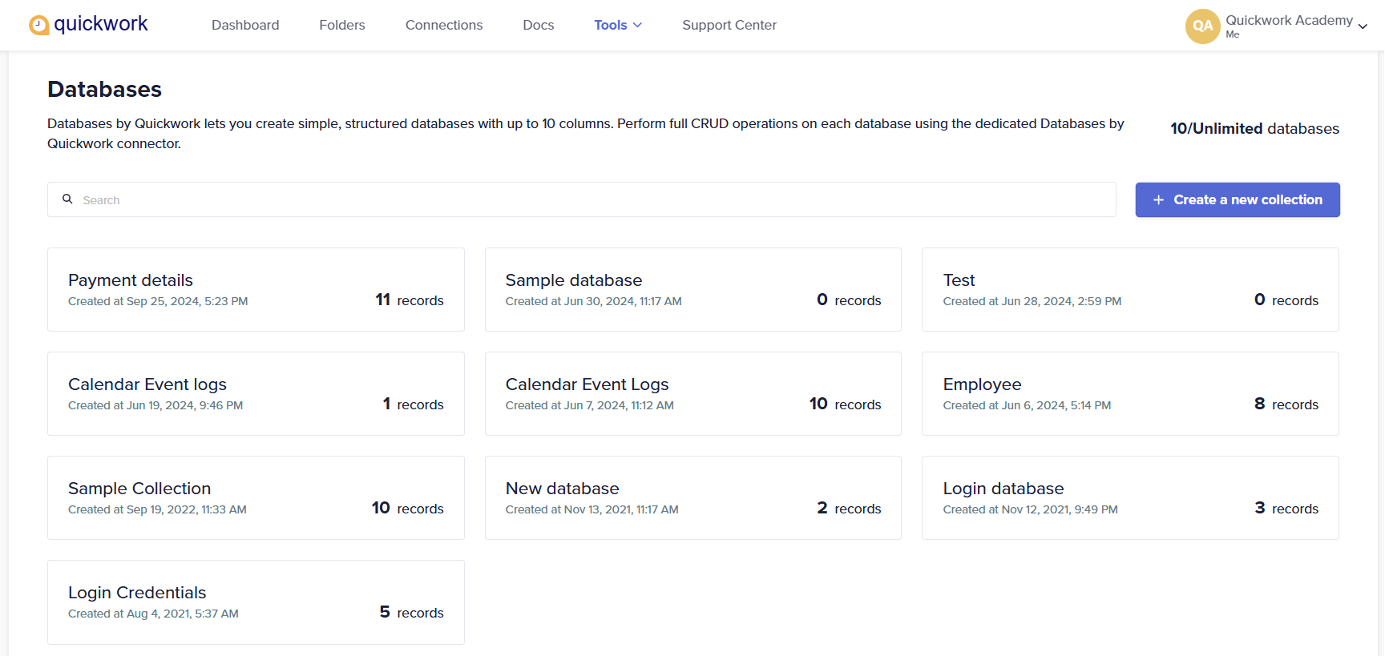This screenshot has width=1385, height=656.
Task: Click the 8 records count on Employee
Action: [x=1286, y=404]
